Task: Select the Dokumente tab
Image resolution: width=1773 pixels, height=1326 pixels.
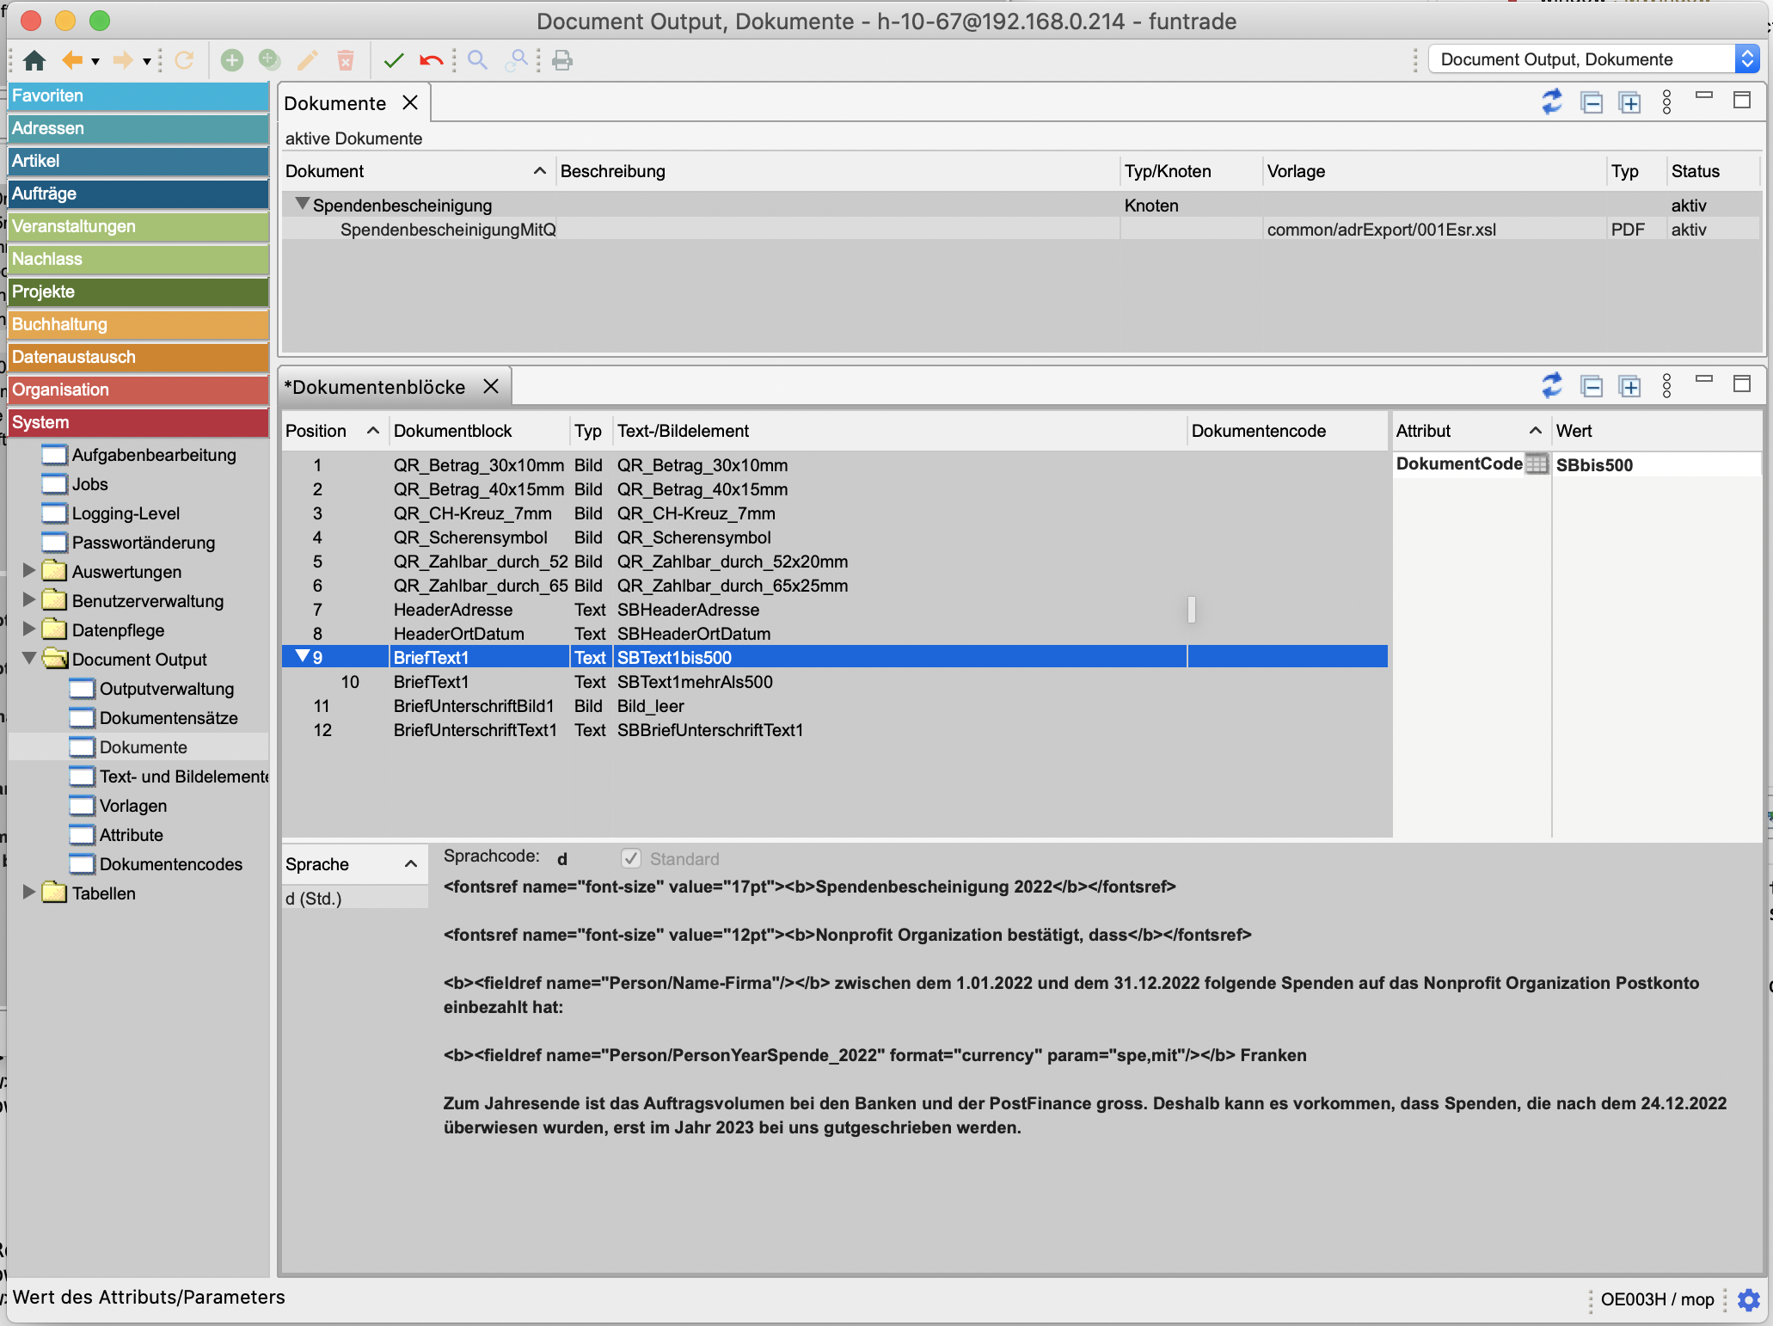Action: pyautogui.click(x=335, y=103)
